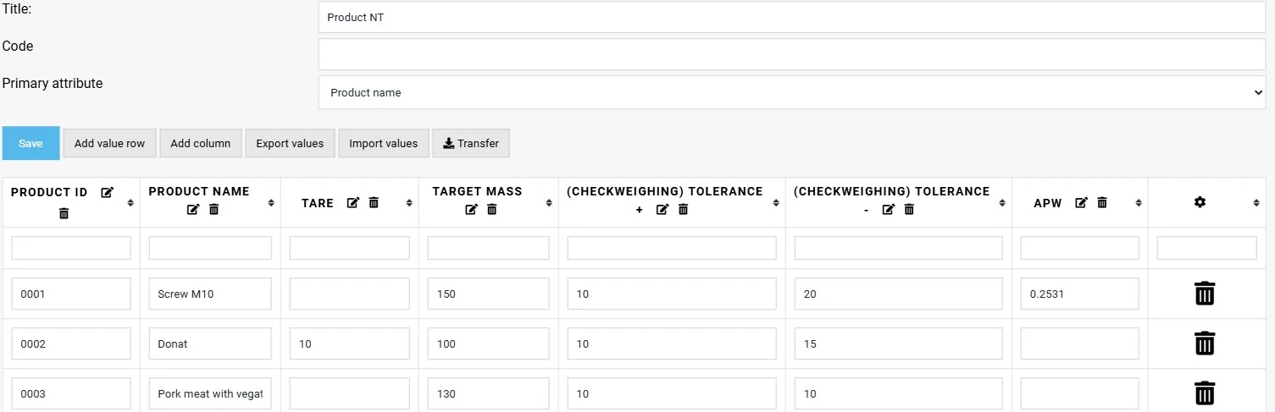This screenshot has width=1275, height=412.
Task: Select target mass cell 130
Action: pyautogui.click(x=489, y=393)
